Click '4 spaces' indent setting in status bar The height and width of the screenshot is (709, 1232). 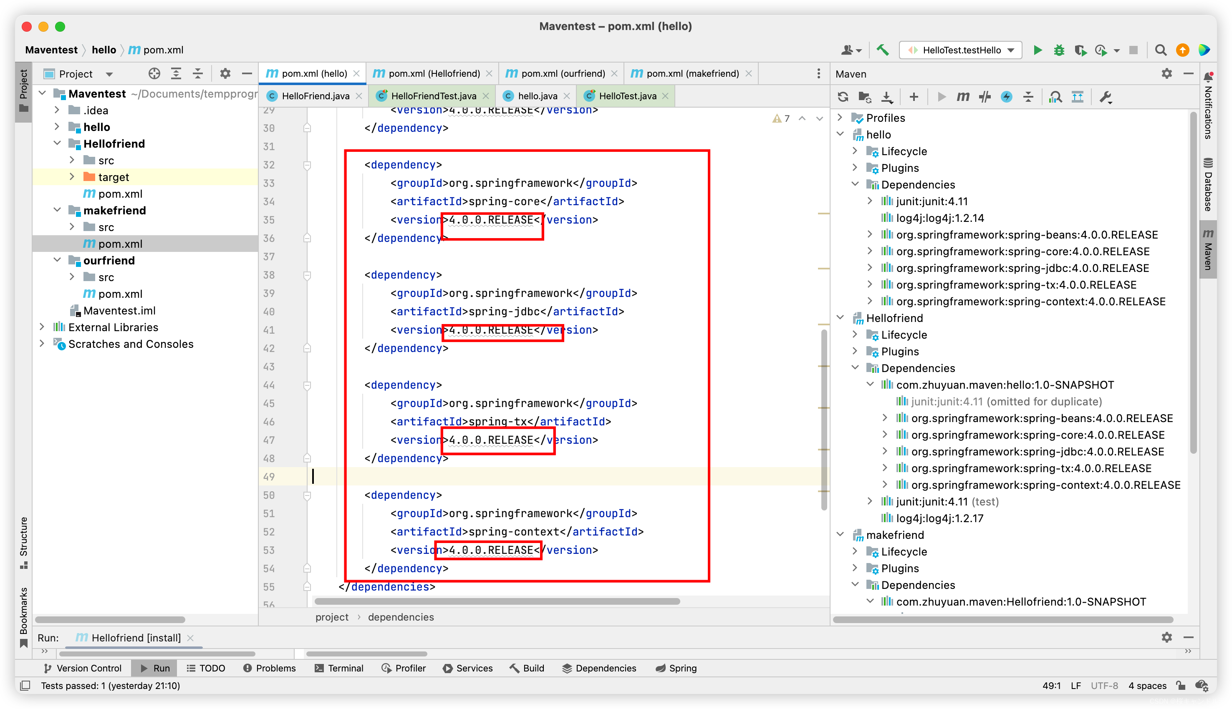coord(1147,686)
